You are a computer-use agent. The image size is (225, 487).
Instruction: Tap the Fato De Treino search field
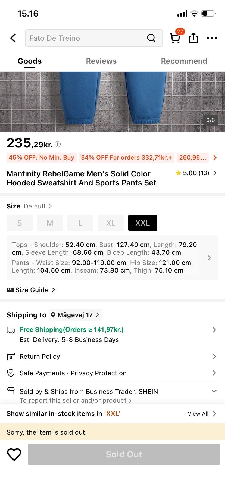coord(84,38)
